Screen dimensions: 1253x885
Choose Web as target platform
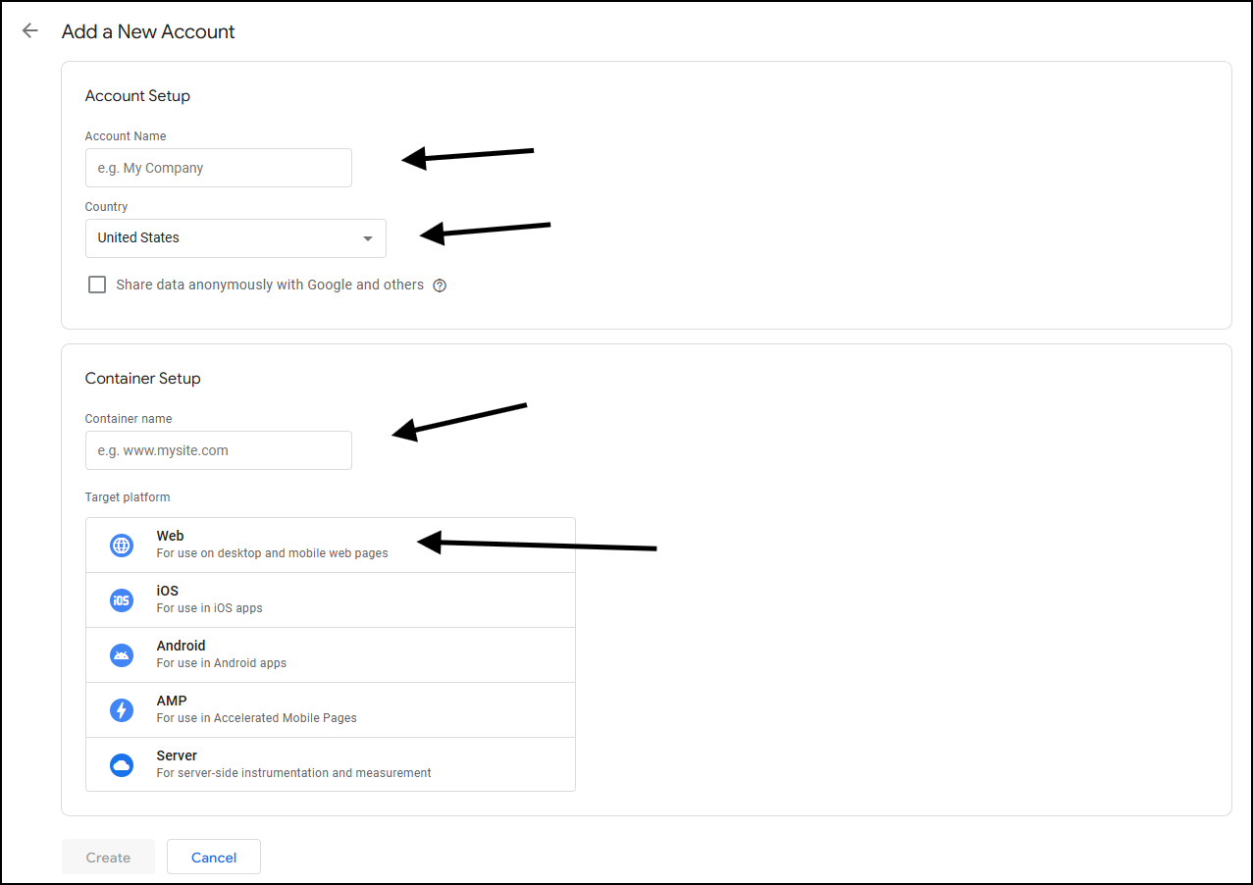point(331,546)
